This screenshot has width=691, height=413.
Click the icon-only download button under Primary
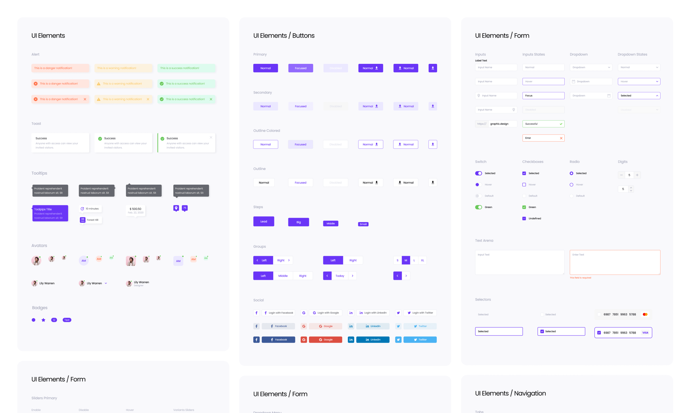click(432, 68)
